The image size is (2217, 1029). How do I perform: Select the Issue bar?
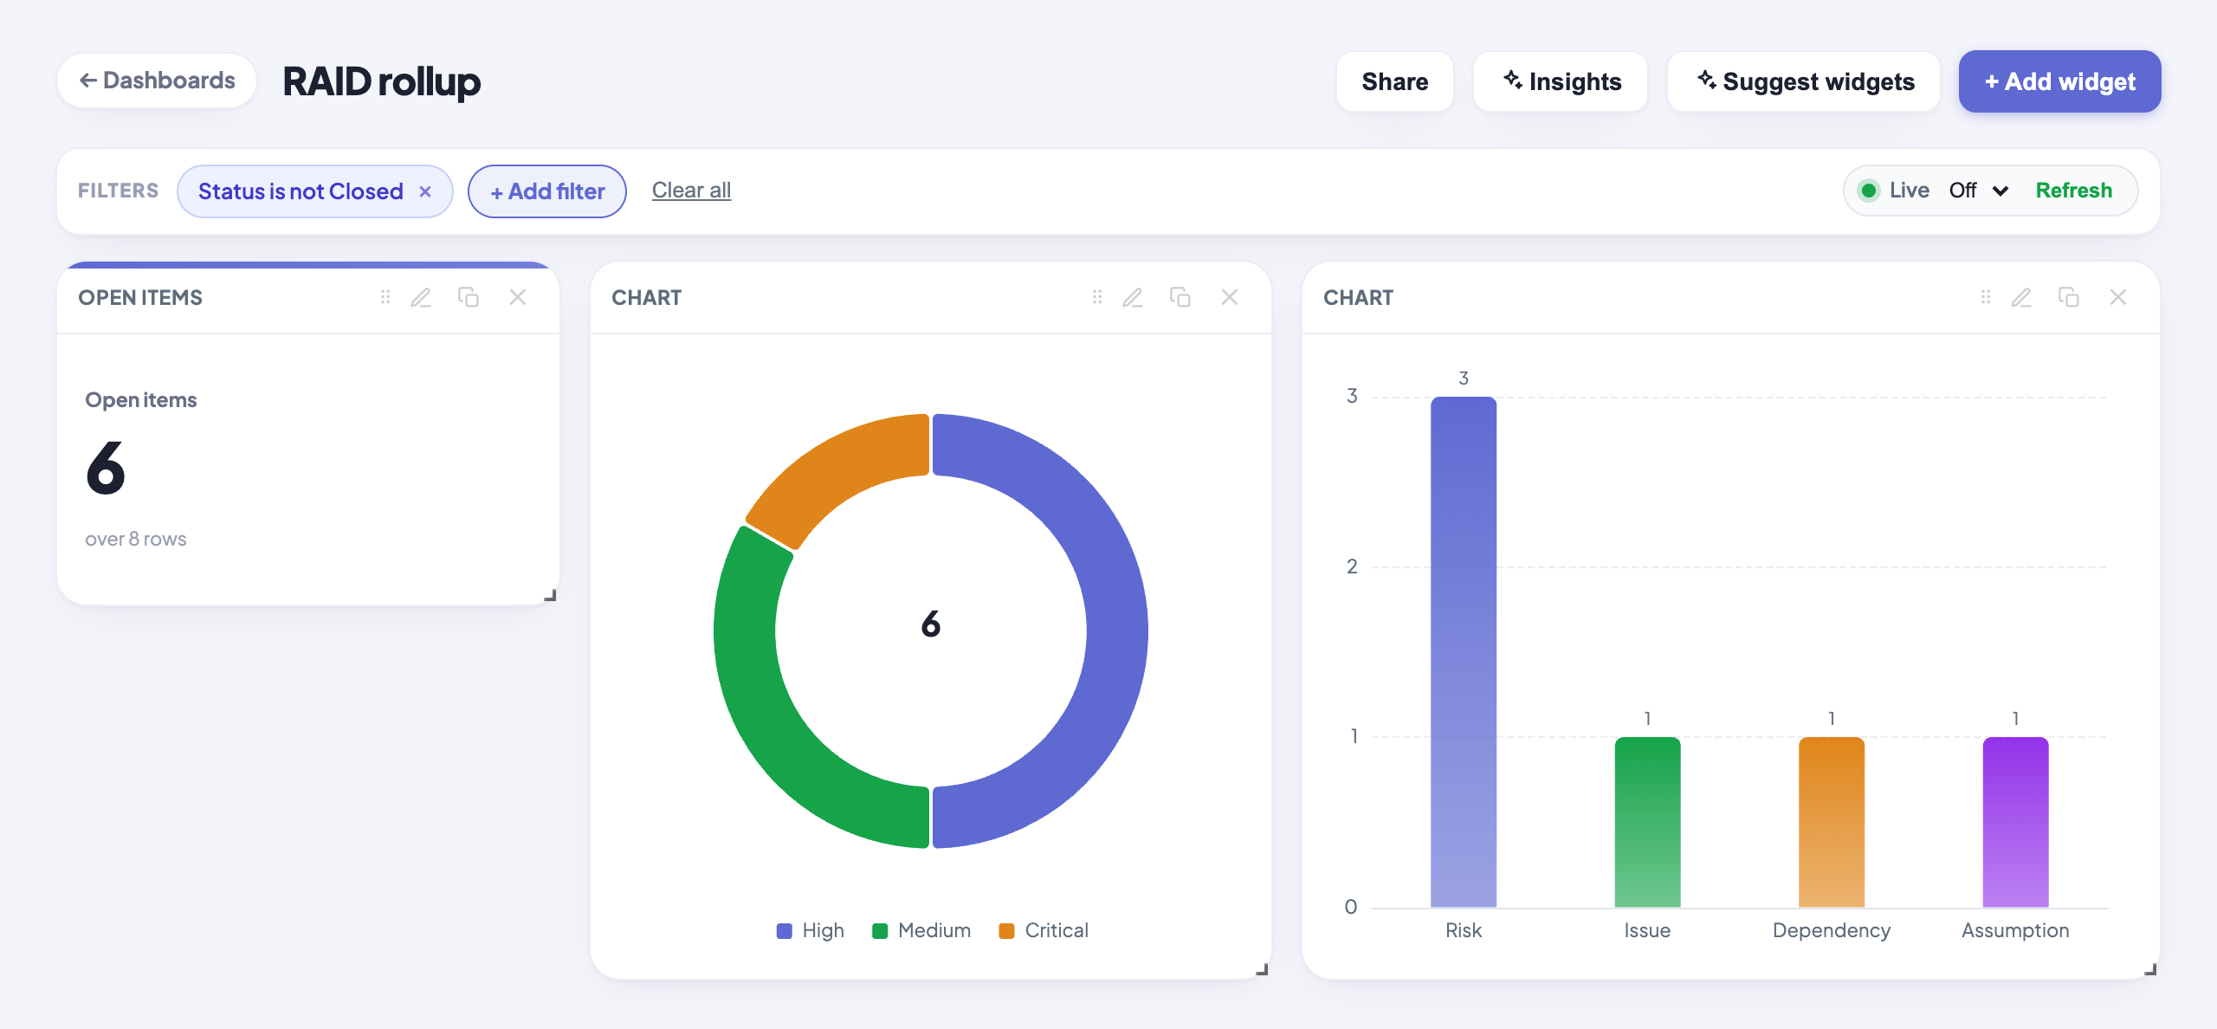click(1647, 822)
